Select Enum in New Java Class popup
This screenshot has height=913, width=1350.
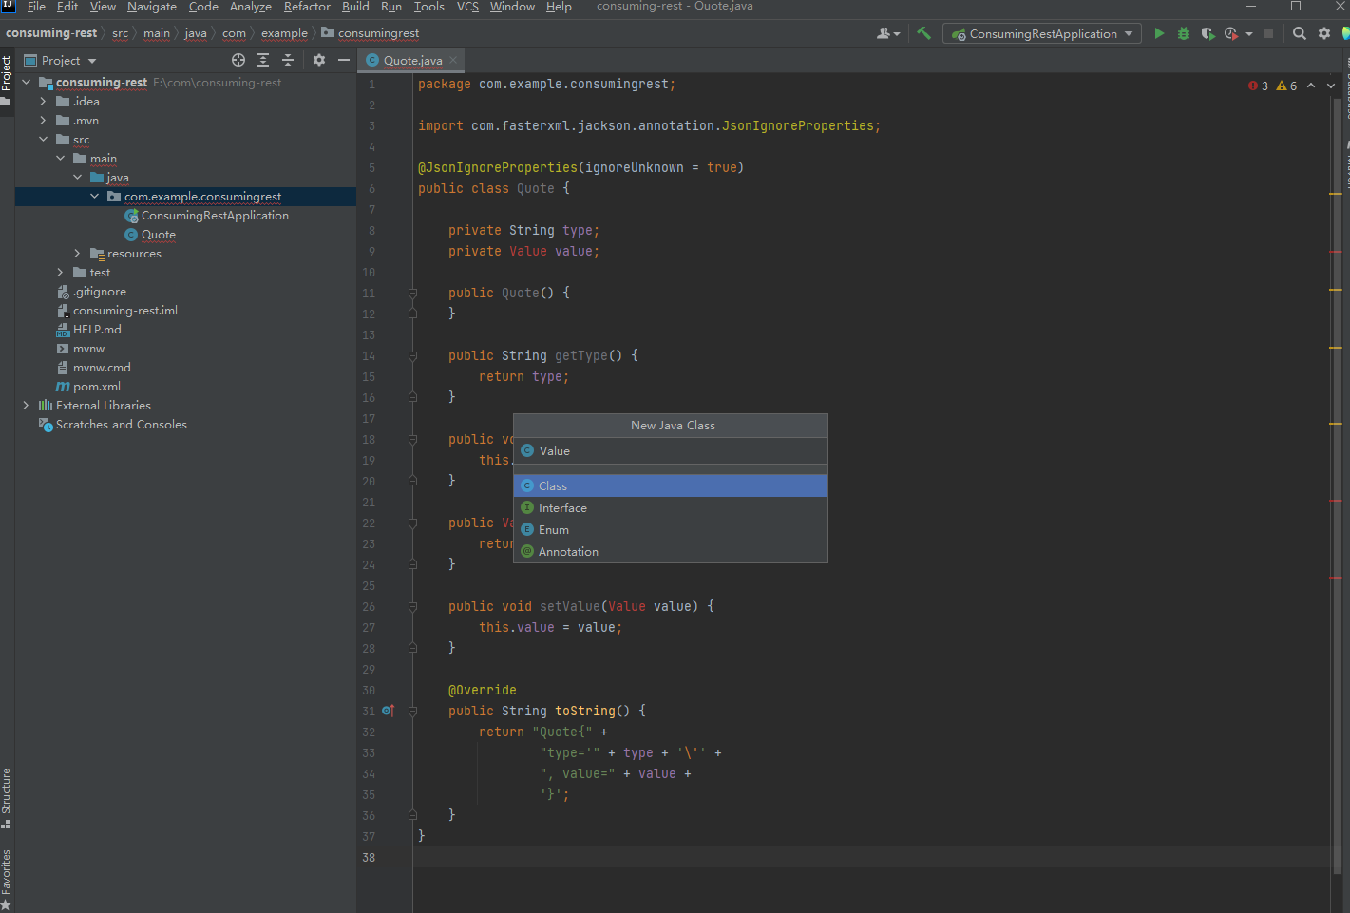[x=554, y=530]
